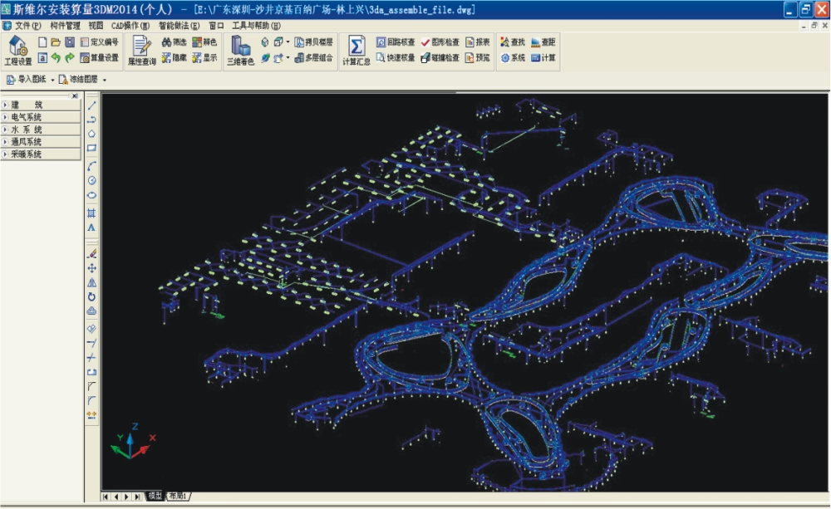Toggle 隐藏 hide components
The image size is (831, 509).
[175, 58]
